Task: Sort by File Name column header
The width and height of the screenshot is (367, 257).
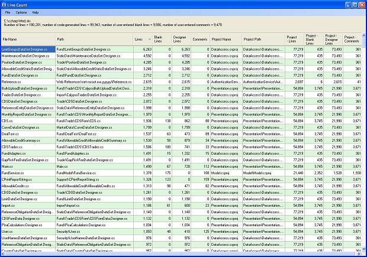Action: pyautogui.click(x=28, y=39)
